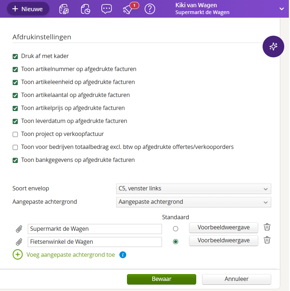Viewport: 290px width, 291px height.
Task: Click the paperclip next to Supermarkt de Wagen
Action: pos(19,229)
